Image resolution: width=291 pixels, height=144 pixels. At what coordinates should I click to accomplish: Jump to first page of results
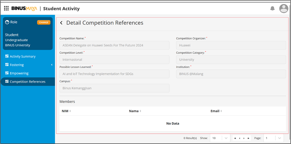(x=235, y=138)
